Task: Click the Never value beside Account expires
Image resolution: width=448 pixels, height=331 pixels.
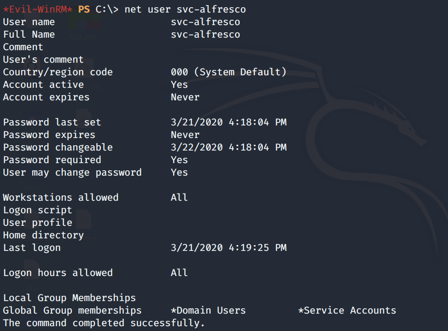Action: point(185,97)
